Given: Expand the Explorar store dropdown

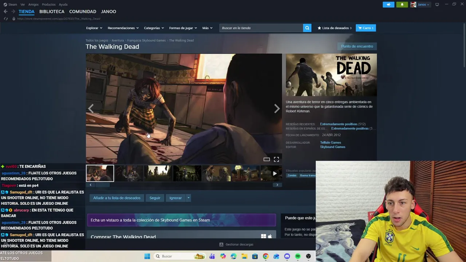Looking at the screenshot, I should [x=94, y=28].
